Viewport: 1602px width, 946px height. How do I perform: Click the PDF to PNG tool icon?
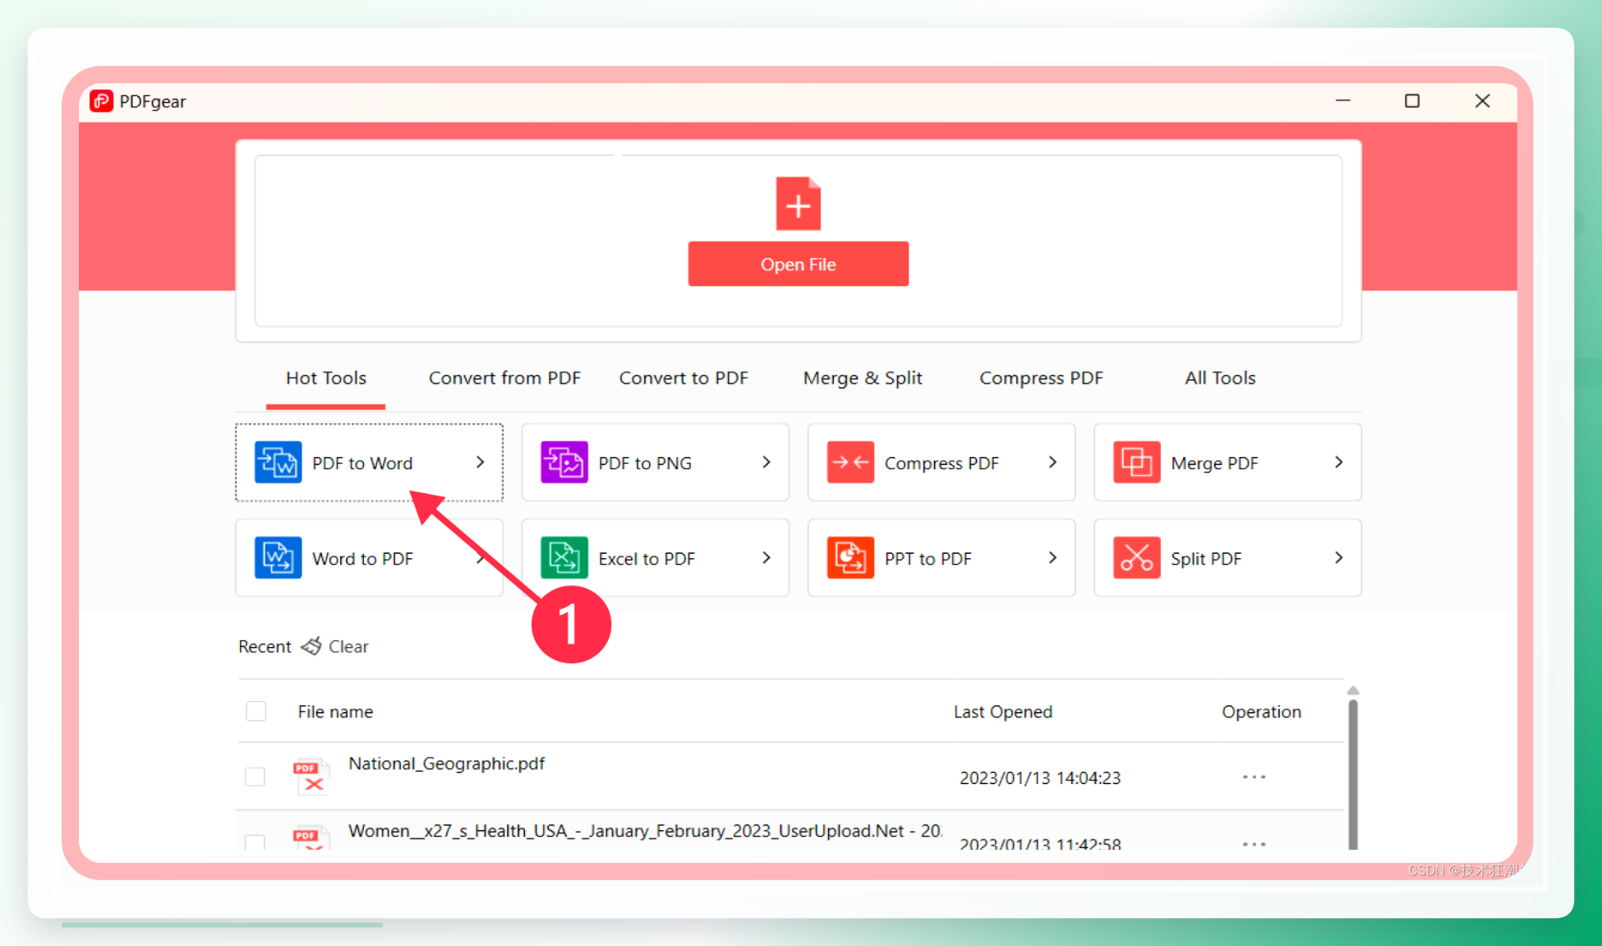pos(564,462)
